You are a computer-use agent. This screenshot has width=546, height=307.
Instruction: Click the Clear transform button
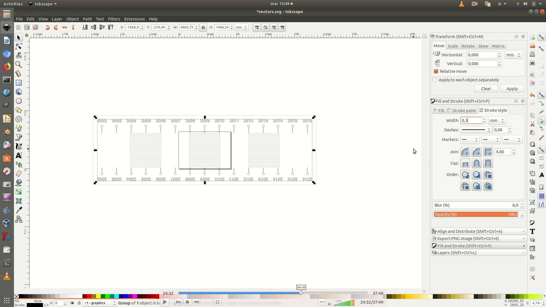click(x=486, y=89)
